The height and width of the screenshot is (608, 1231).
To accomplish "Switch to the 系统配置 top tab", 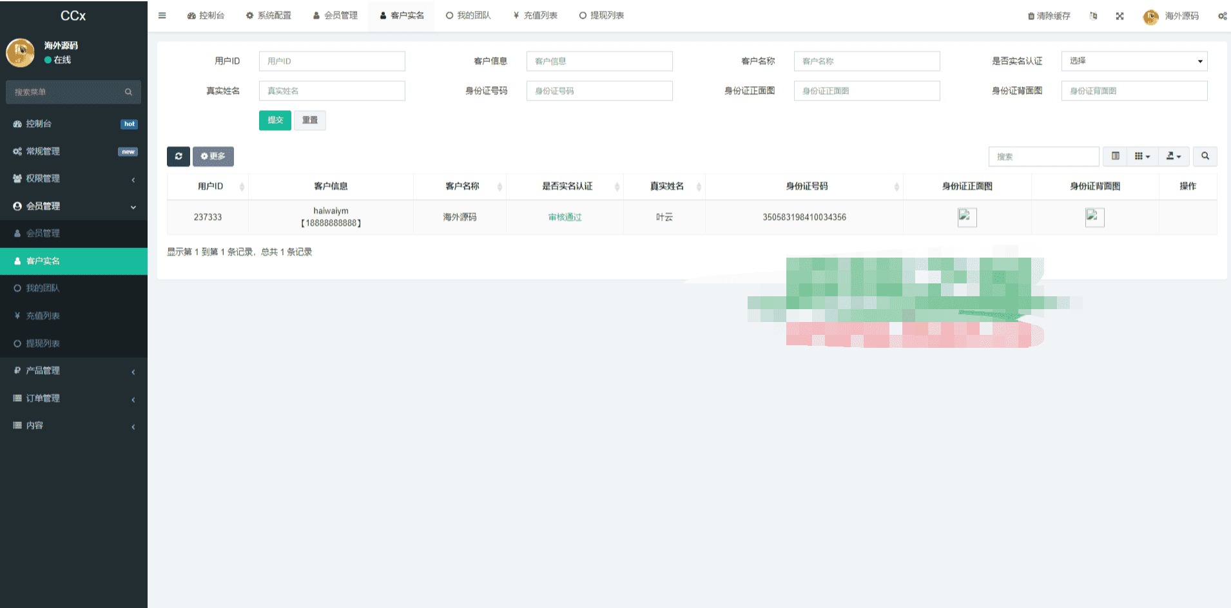I will coord(269,15).
